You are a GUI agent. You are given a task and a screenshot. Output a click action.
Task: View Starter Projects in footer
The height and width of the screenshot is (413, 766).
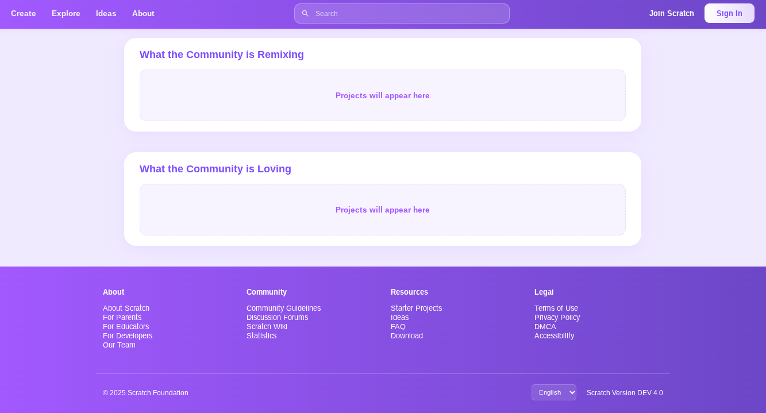click(416, 308)
